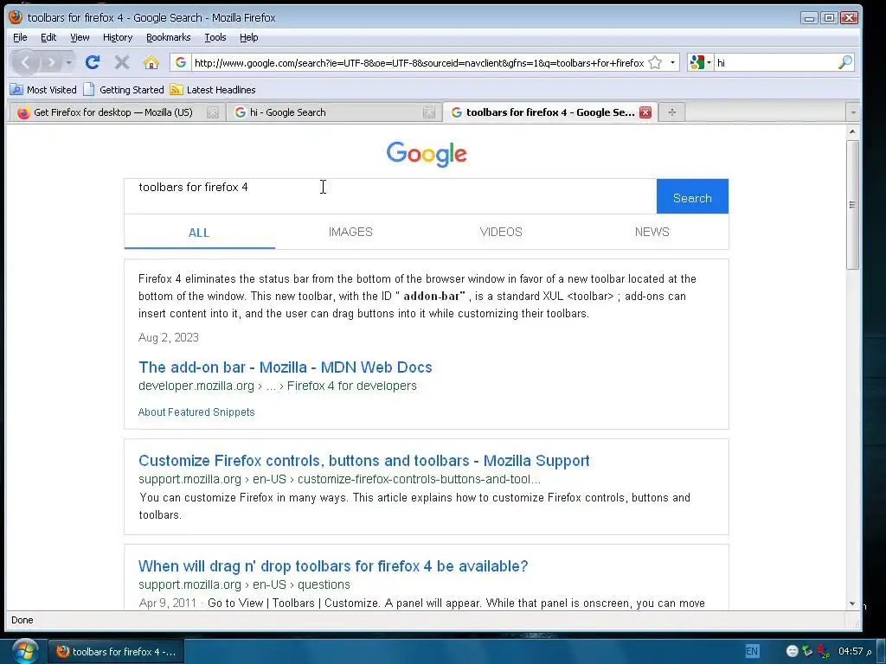Click the search magnifier icon in search bar
886x664 pixels.
[844, 62]
